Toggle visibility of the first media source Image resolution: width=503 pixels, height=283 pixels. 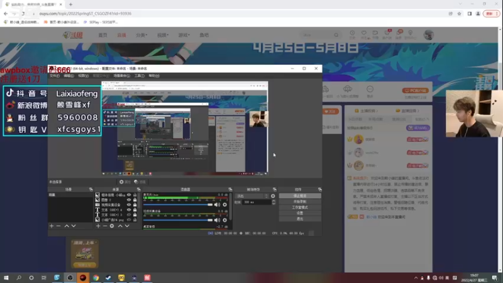point(129,195)
